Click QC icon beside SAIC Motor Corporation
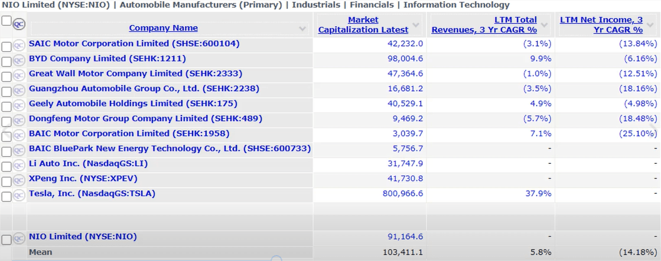The height and width of the screenshot is (261, 661). tap(18, 45)
